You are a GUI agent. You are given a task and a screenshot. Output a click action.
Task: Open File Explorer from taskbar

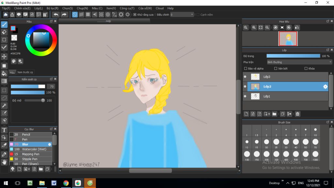[42, 183]
